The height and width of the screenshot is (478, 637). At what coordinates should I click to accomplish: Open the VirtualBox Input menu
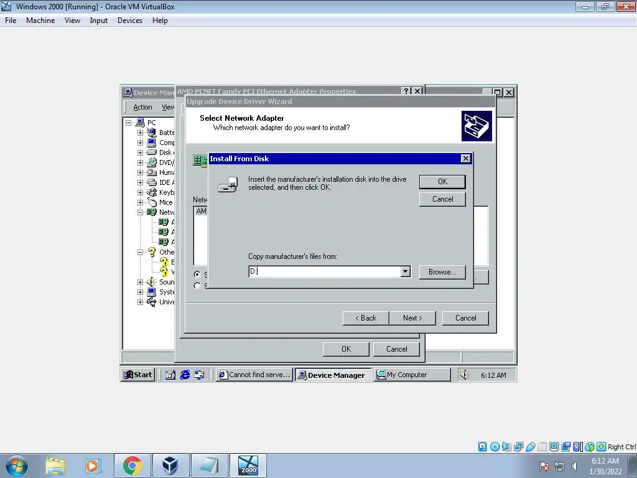click(99, 21)
